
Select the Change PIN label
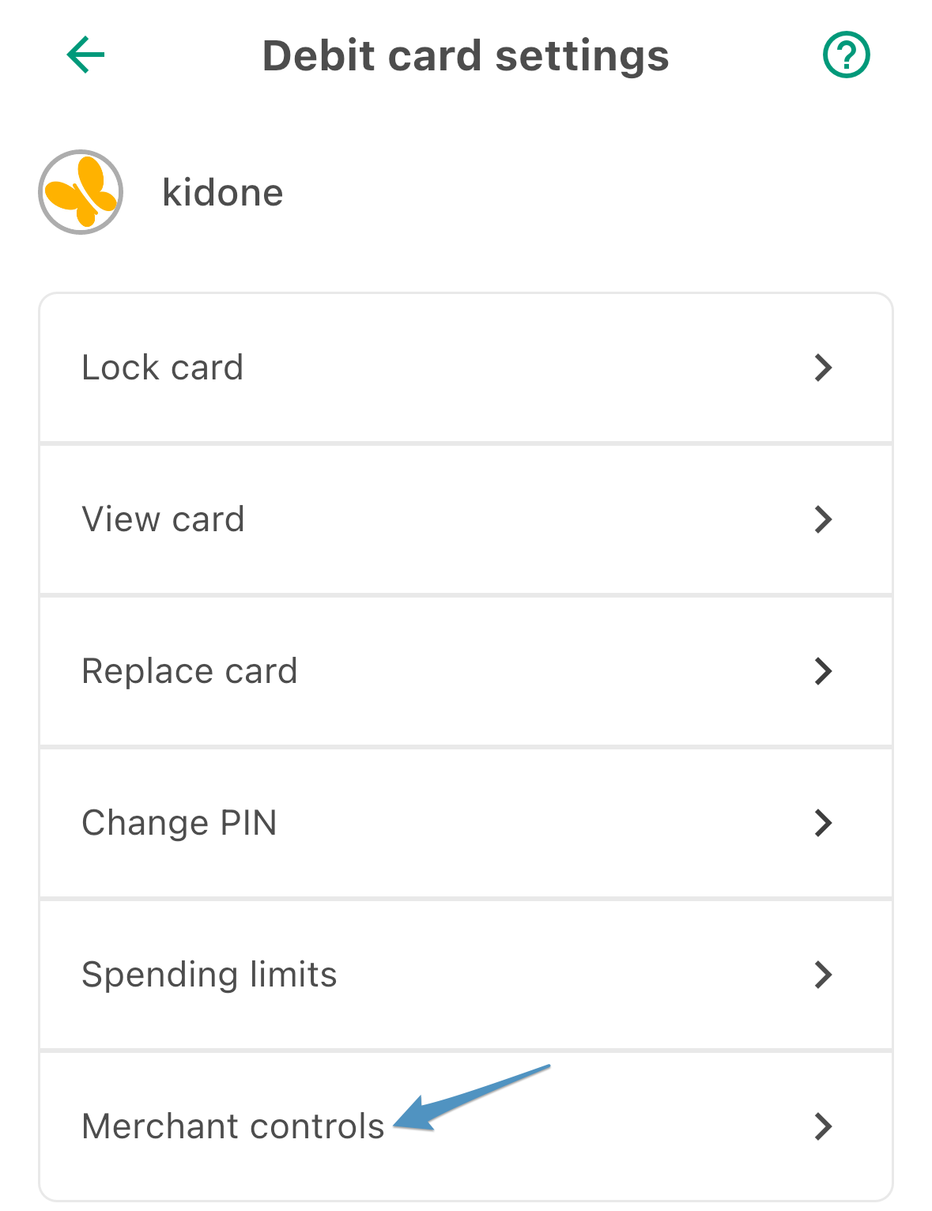(x=179, y=823)
